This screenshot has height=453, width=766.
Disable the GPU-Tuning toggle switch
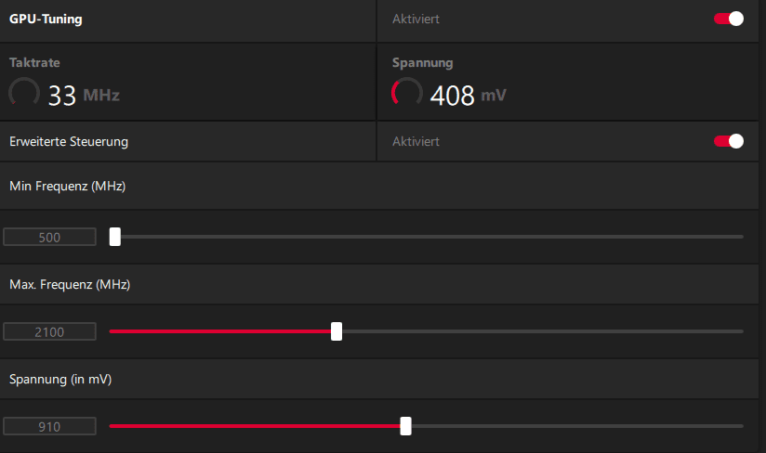(x=729, y=19)
